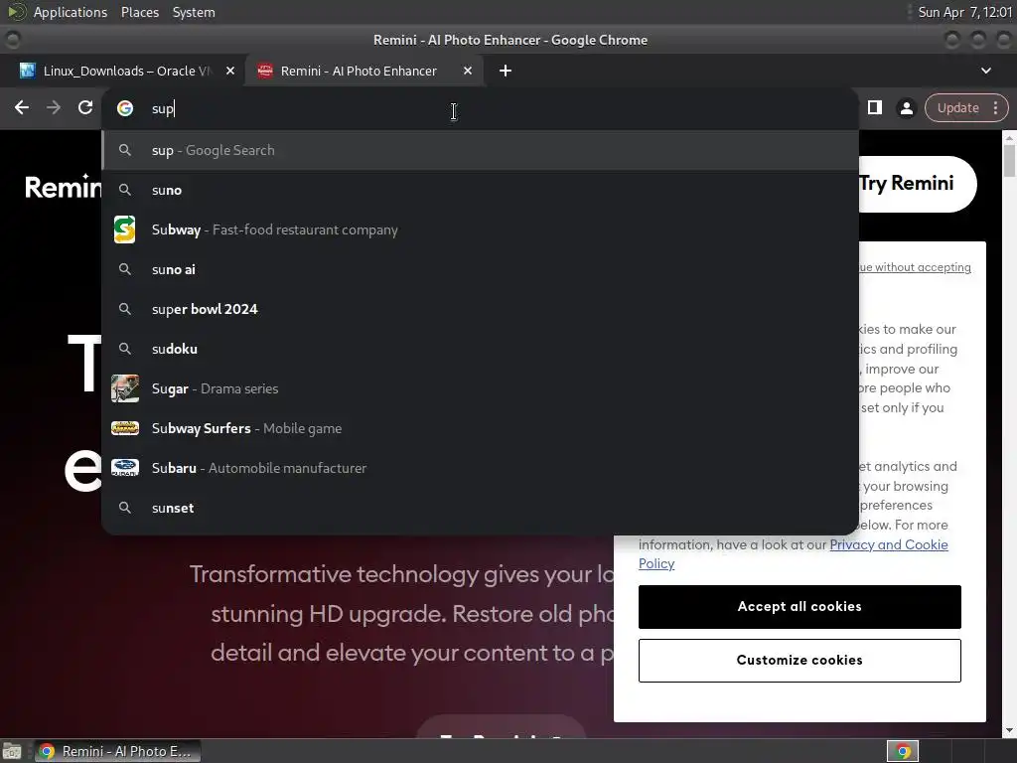The image size is (1017, 763).
Task: Open a new tab with plus icon
Action: (x=506, y=71)
